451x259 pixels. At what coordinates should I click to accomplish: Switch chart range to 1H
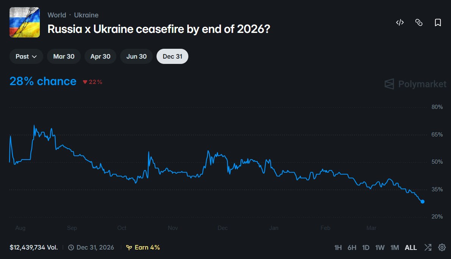pyautogui.click(x=337, y=247)
